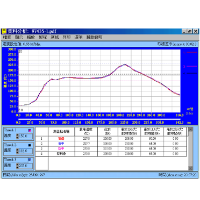Click the legend line labeled 4
The height and width of the screenshot is (200, 200).
point(192,73)
